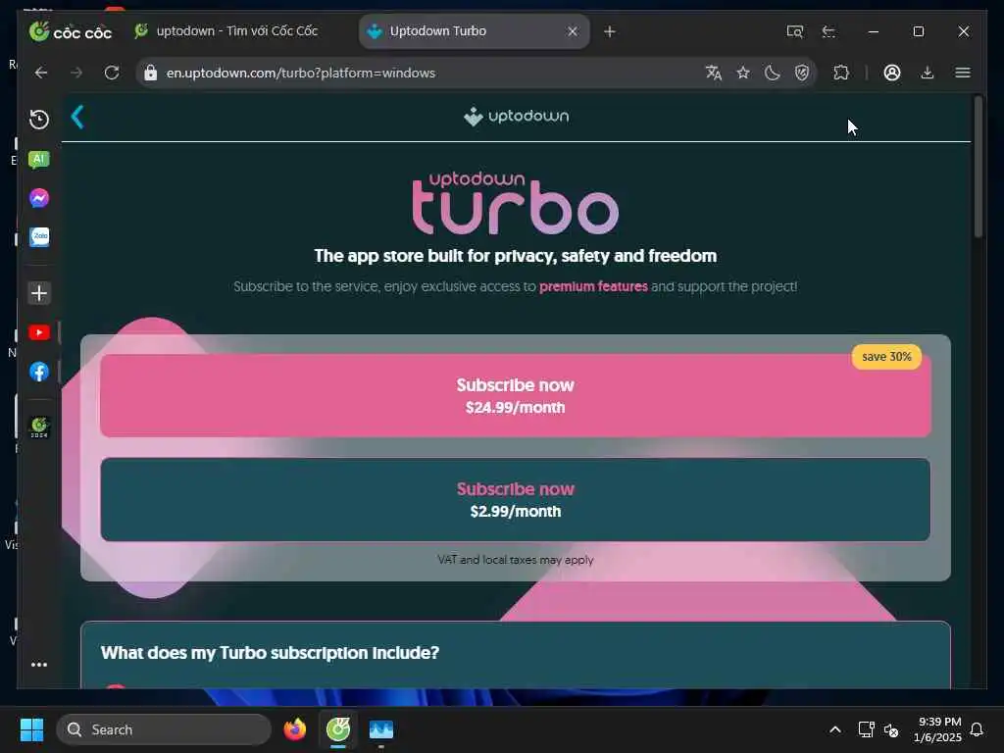This screenshot has height=753, width=1004.
Task: Click the "VAT and local taxes may apply" text
Action: [516, 560]
